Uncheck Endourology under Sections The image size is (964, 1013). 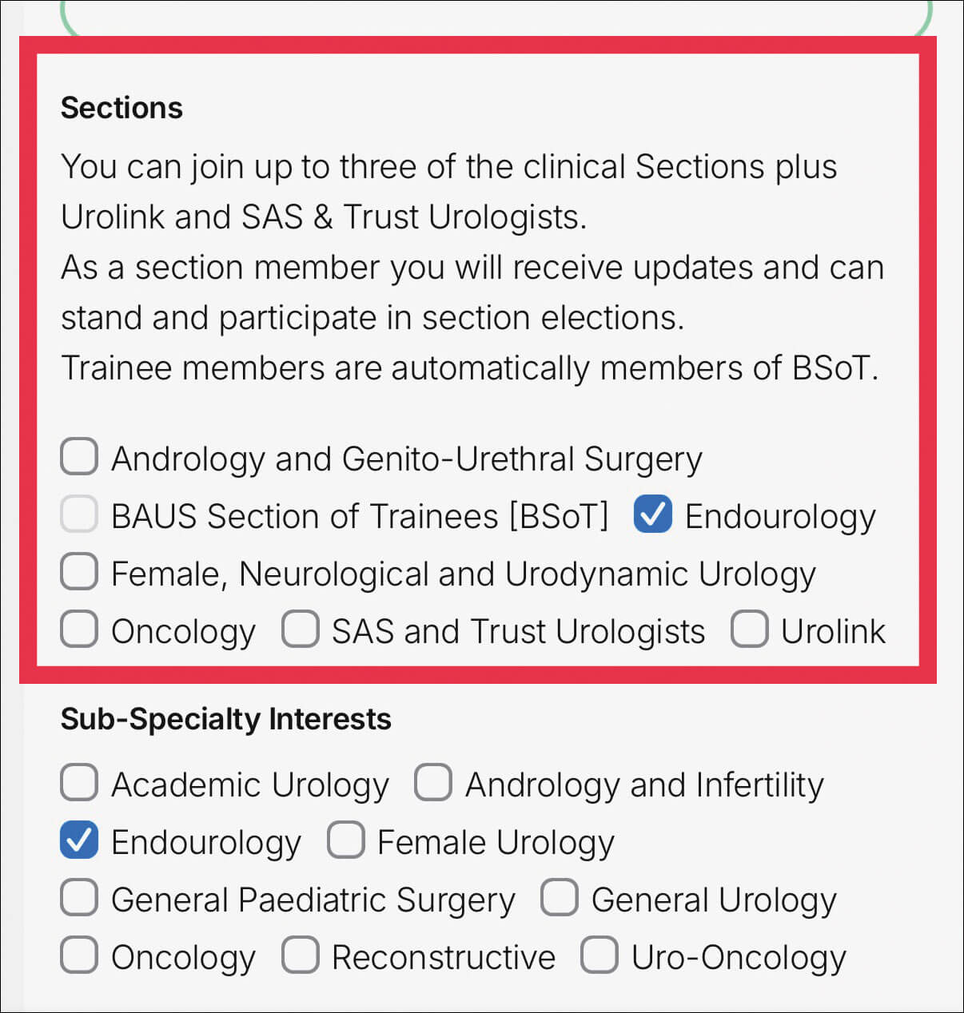[653, 514]
